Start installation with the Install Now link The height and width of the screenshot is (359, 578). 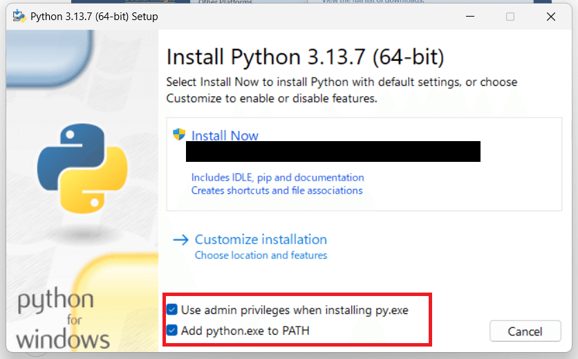(x=225, y=136)
